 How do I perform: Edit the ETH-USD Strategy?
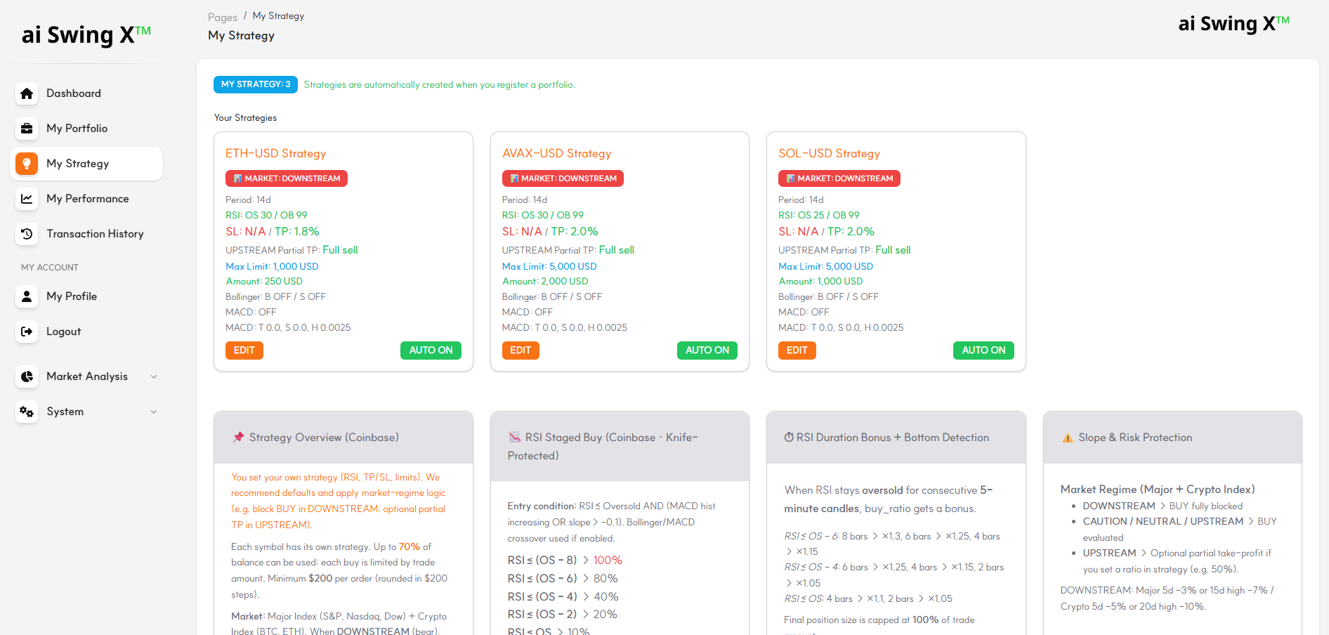click(x=244, y=351)
